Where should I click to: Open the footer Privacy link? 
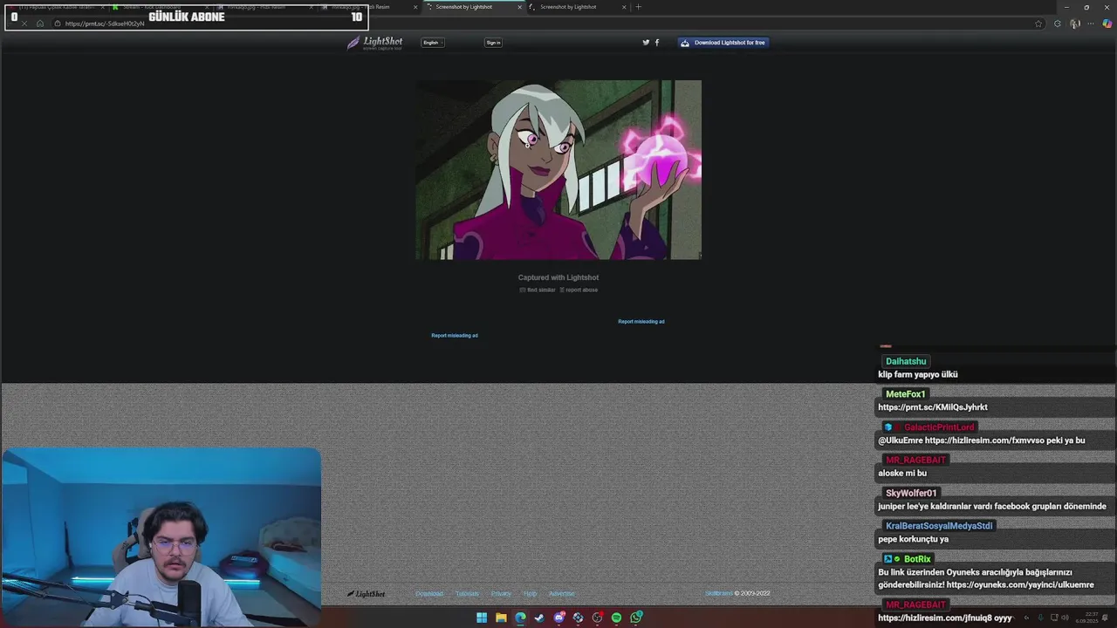point(501,594)
